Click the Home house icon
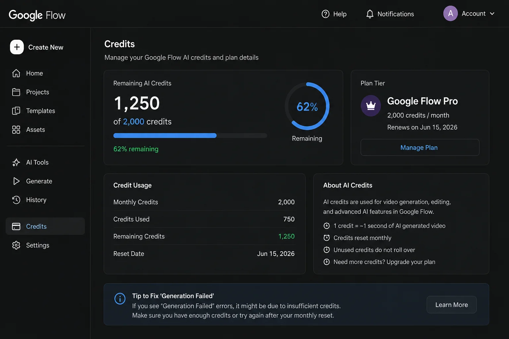The width and height of the screenshot is (509, 339). pyautogui.click(x=16, y=73)
